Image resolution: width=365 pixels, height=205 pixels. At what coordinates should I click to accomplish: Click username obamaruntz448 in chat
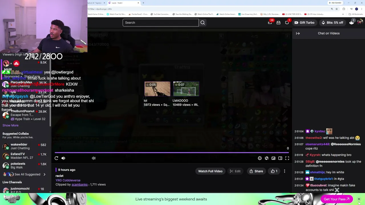317,144
